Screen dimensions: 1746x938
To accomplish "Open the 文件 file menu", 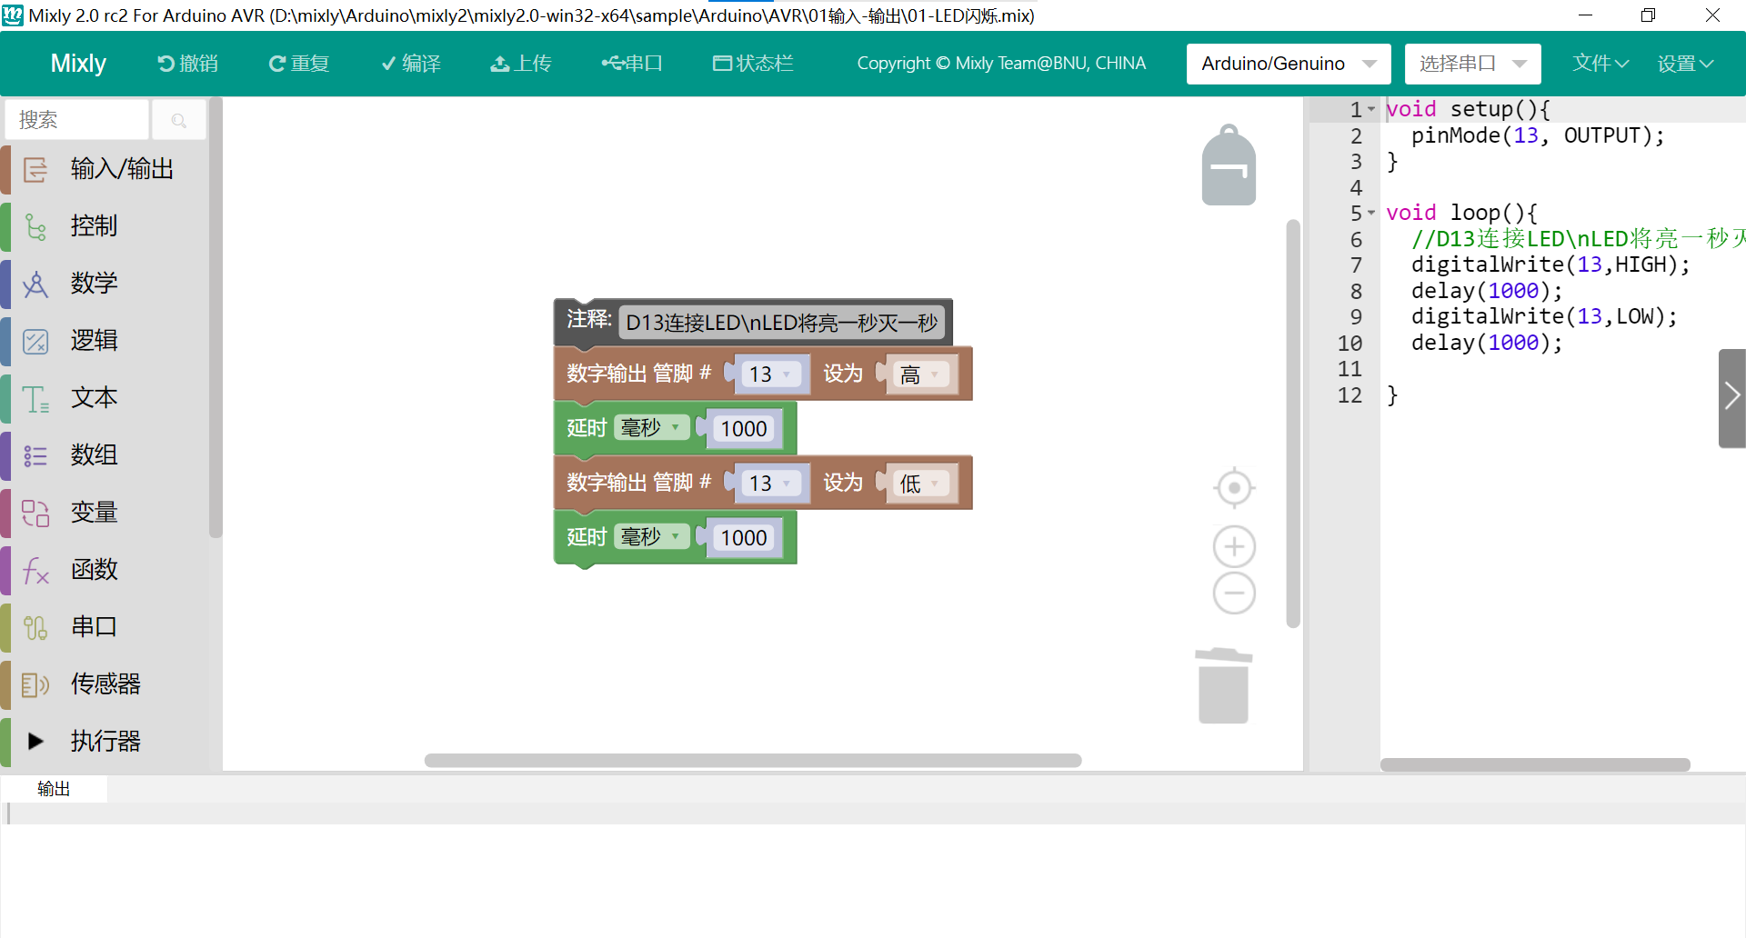I will [1600, 64].
